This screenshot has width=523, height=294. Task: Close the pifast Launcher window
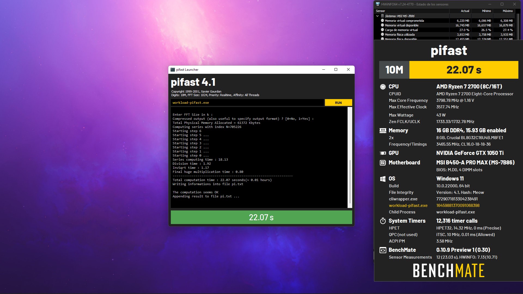pyautogui.click(x=348, y=69)
